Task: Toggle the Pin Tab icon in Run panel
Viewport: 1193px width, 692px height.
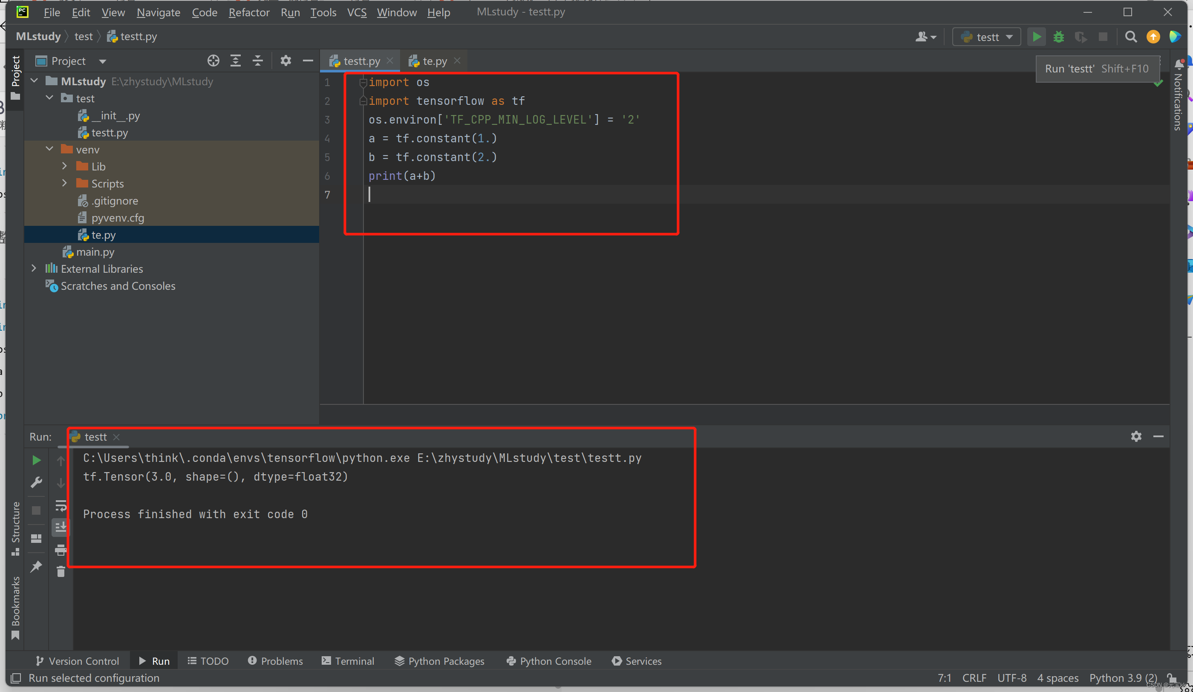Action: click(x=36, y=566)
